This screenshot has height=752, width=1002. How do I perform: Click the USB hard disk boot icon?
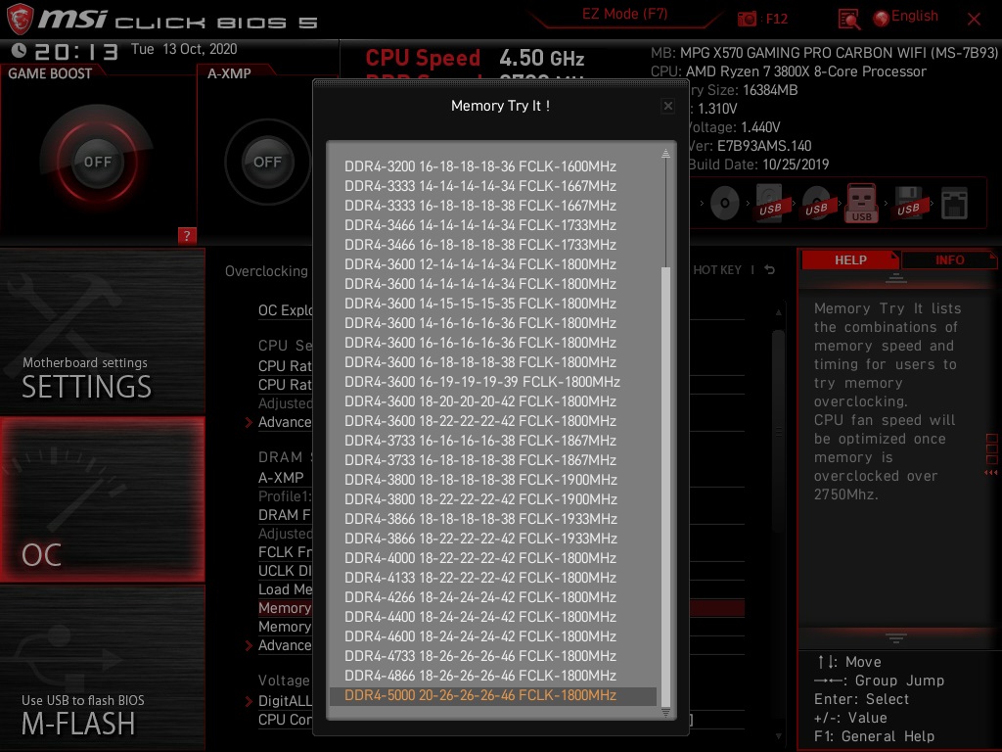click(768, 201)
